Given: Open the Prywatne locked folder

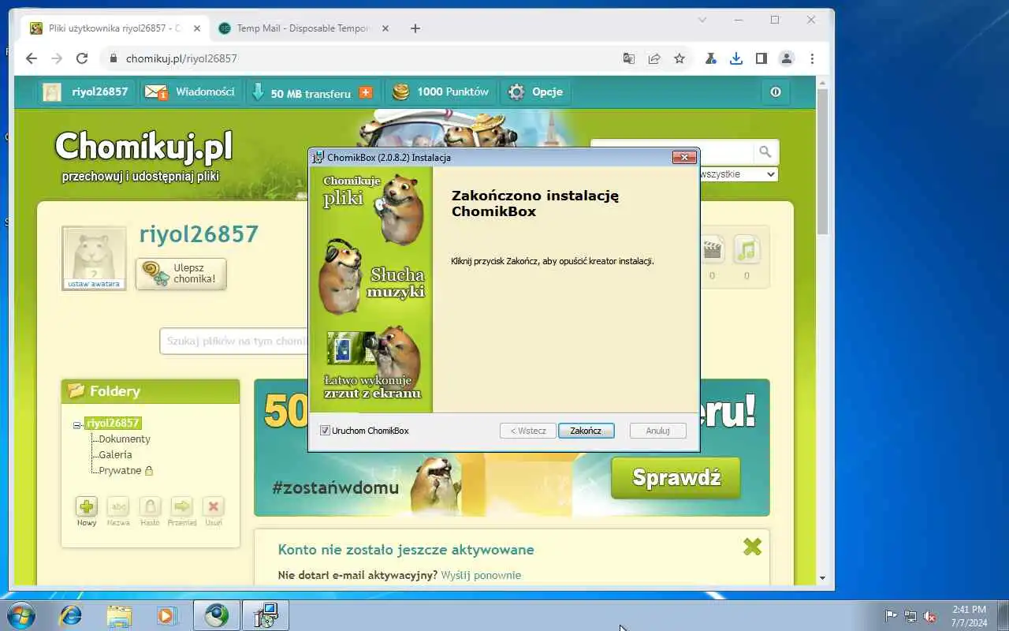Looking at the screenshot, I should coord(120,470).
